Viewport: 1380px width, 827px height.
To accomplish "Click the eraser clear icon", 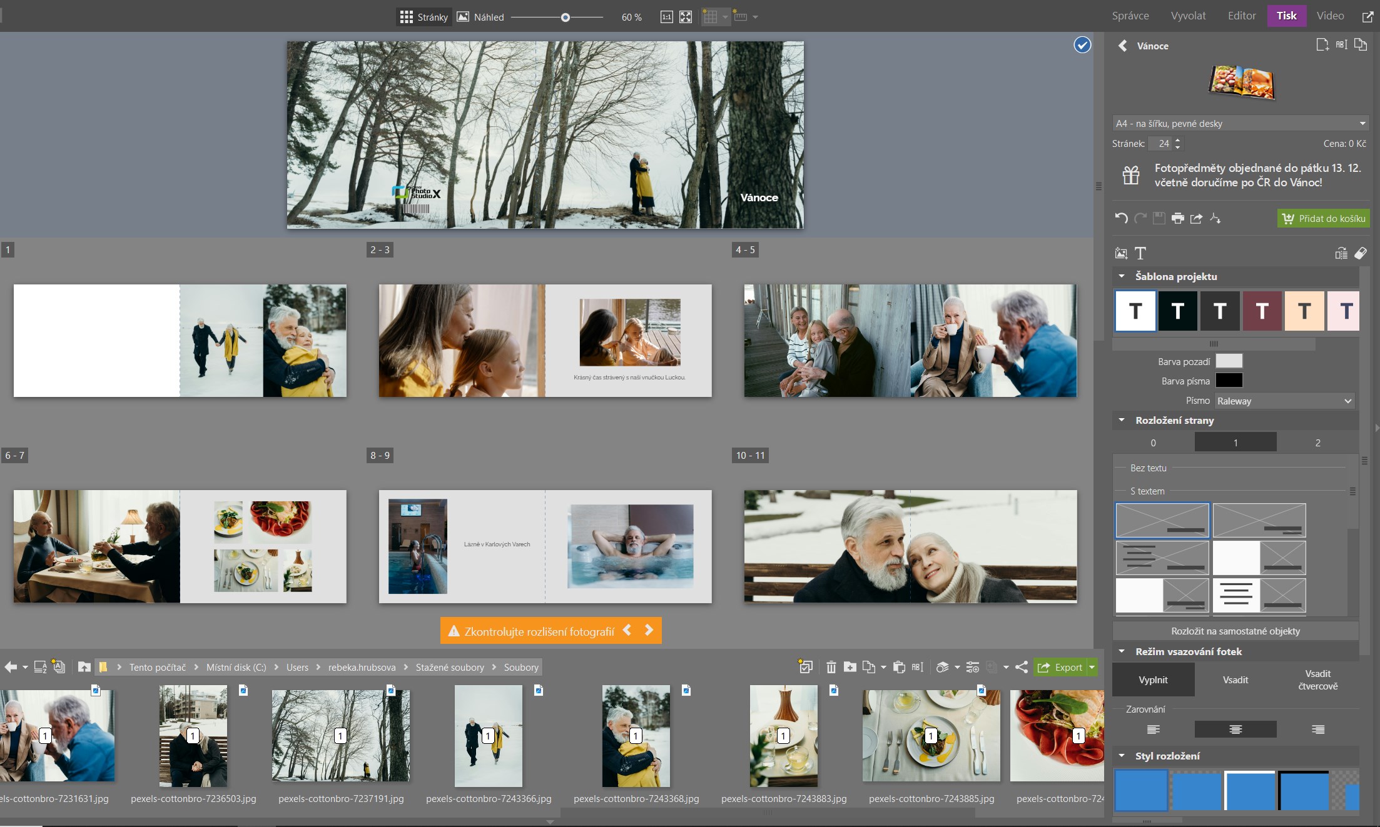I will point(1360,253).
